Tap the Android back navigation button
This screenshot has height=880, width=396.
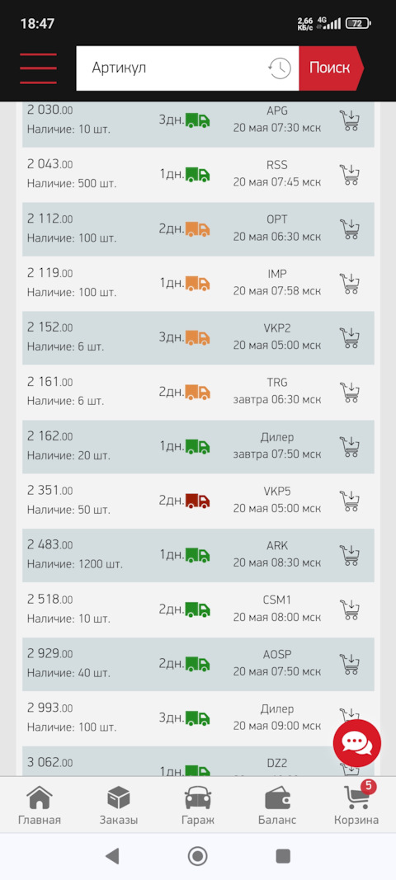click(x=112, y=856)
